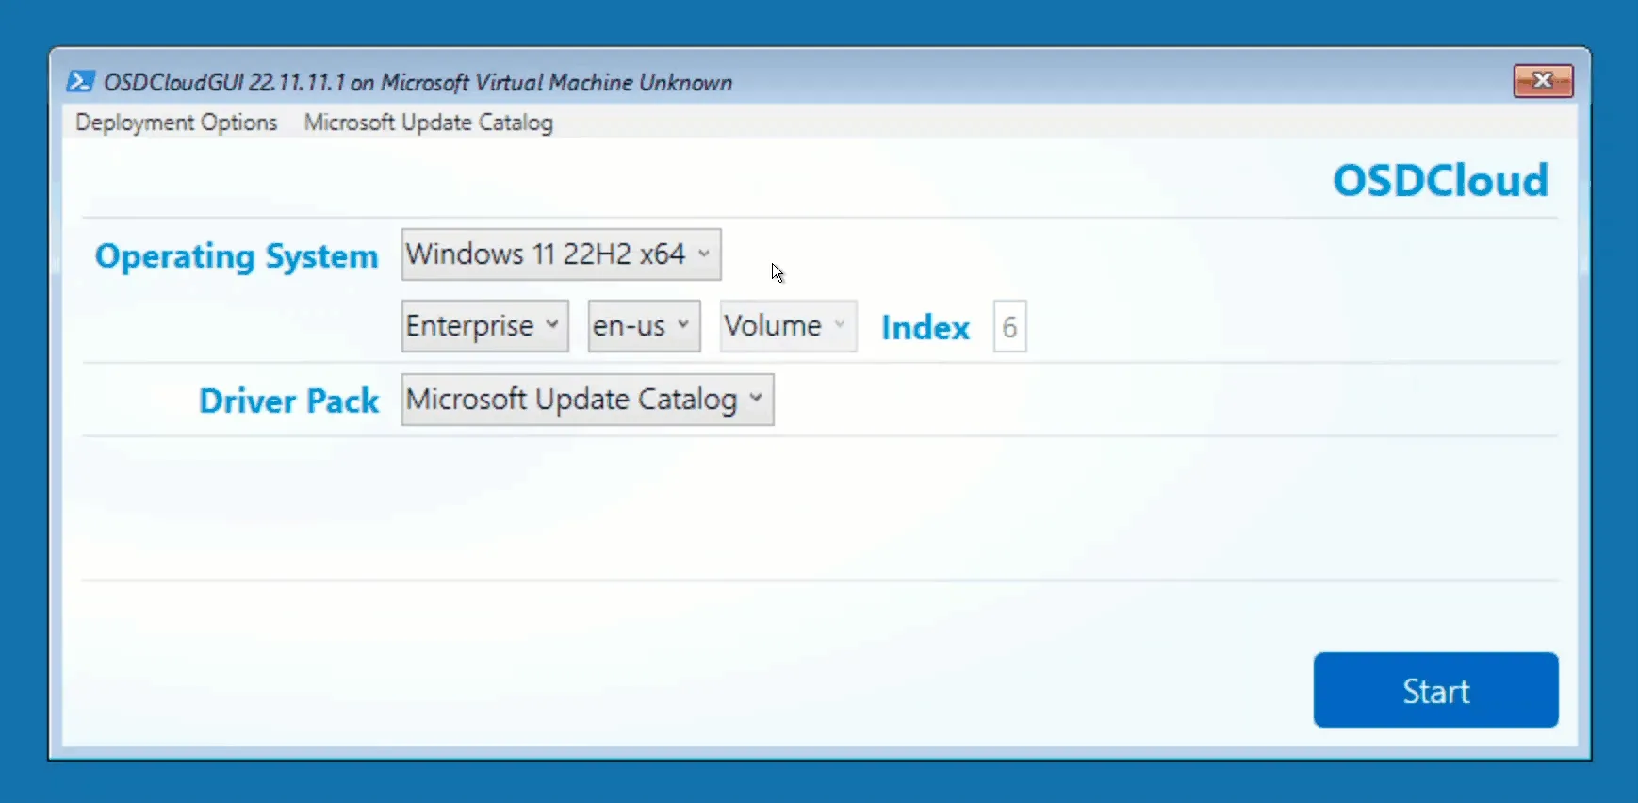Image resolution: width=1638 pixels, height=803 pixels.
Task: Expand the Windows 11 22H2 x64 dropdown
Action: 561,254
